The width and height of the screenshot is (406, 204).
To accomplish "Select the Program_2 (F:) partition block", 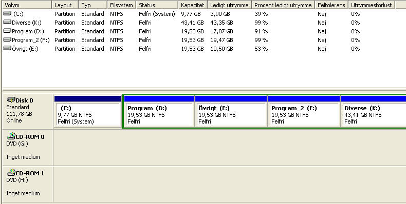I will coord(304,115).
